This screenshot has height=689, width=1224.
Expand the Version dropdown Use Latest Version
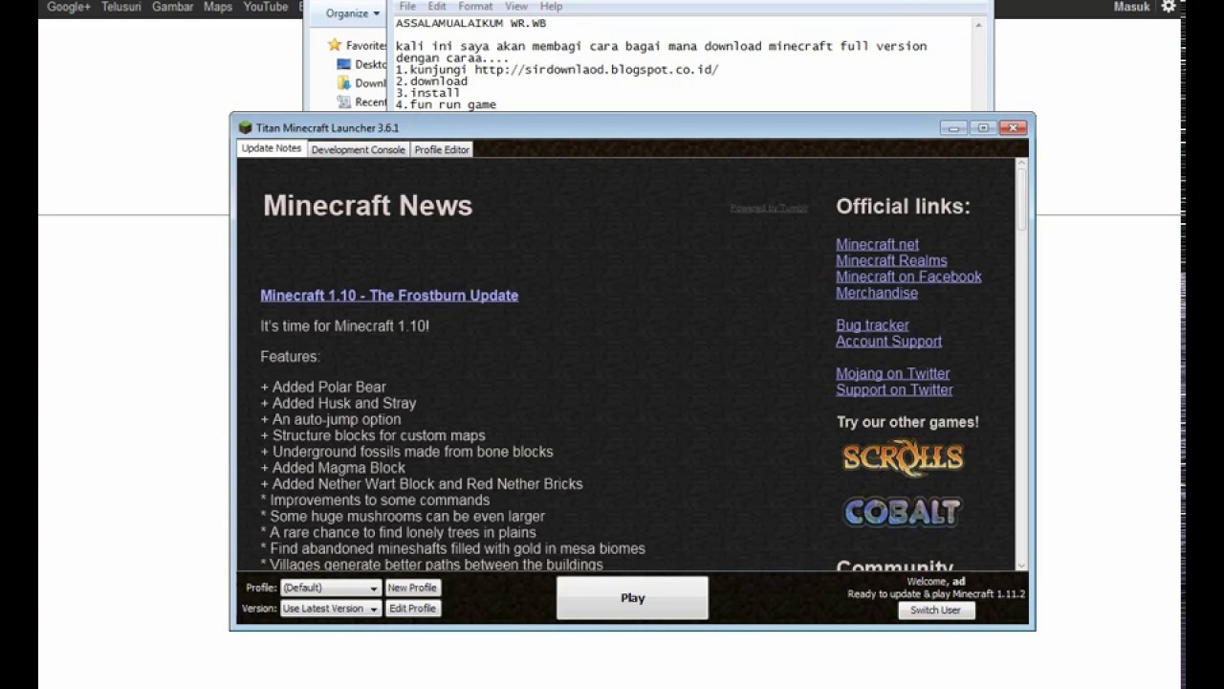[331, 609]
